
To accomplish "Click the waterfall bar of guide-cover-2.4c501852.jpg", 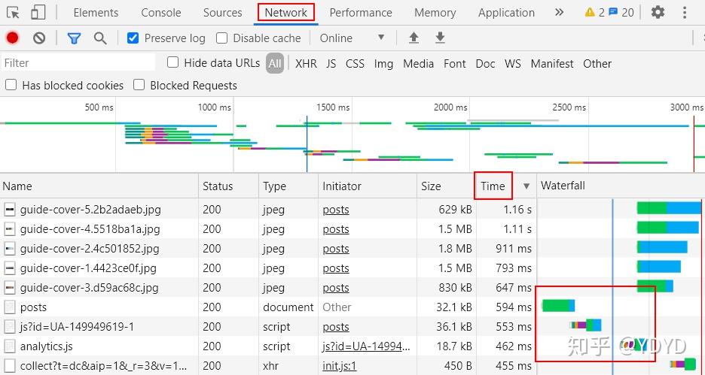I will coord(662,247).
